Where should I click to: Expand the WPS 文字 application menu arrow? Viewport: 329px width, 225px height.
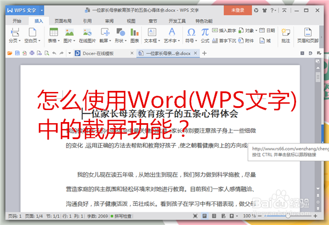click(42, 10)
